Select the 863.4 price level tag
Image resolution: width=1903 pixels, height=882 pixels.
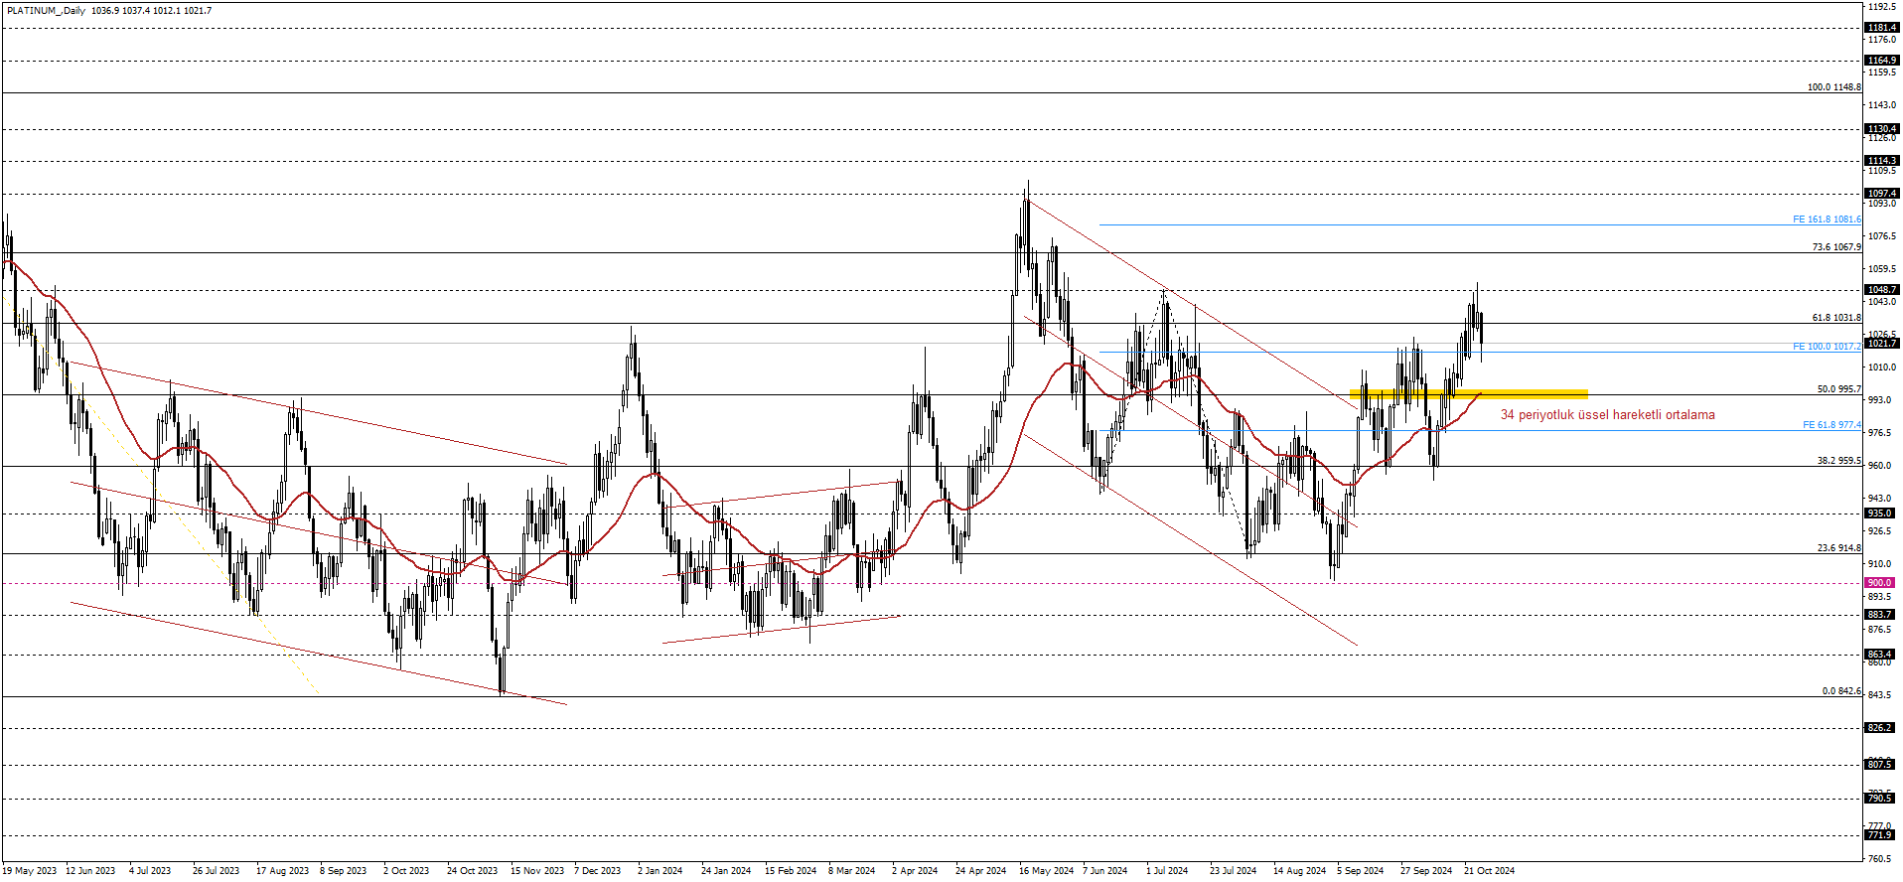tap(1879, 655)
